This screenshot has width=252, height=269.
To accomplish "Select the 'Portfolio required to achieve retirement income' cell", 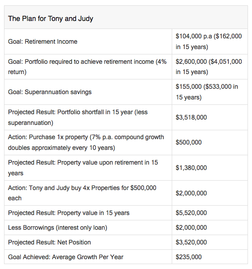I will 87,67.
